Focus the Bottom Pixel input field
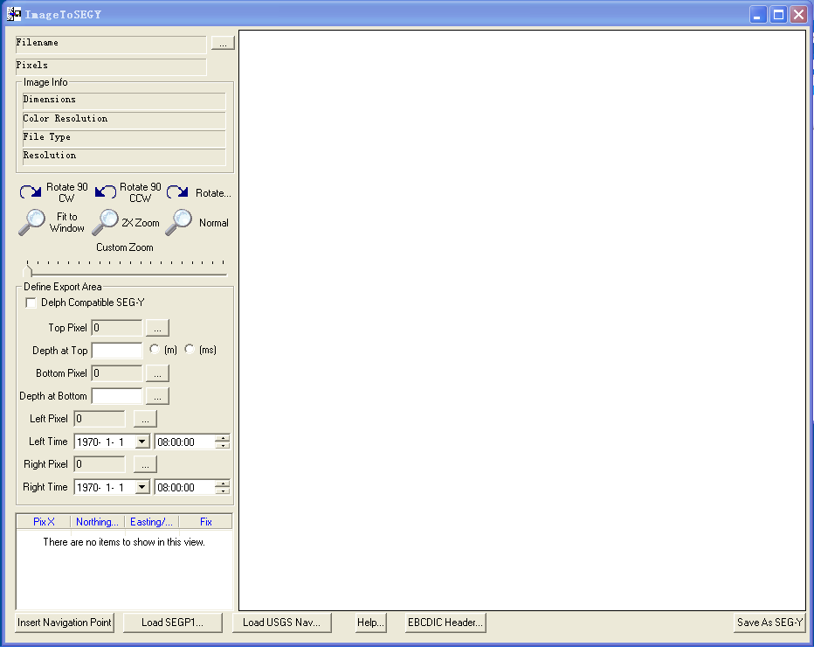Viewport: 814px width, 647px height. (117, 373)
